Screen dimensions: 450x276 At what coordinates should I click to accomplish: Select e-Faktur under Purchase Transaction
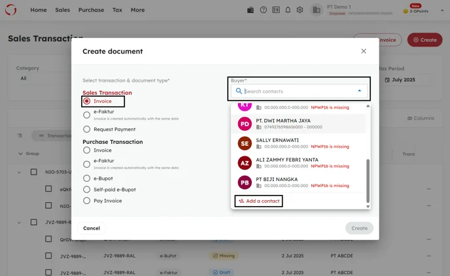click(87, 164)
